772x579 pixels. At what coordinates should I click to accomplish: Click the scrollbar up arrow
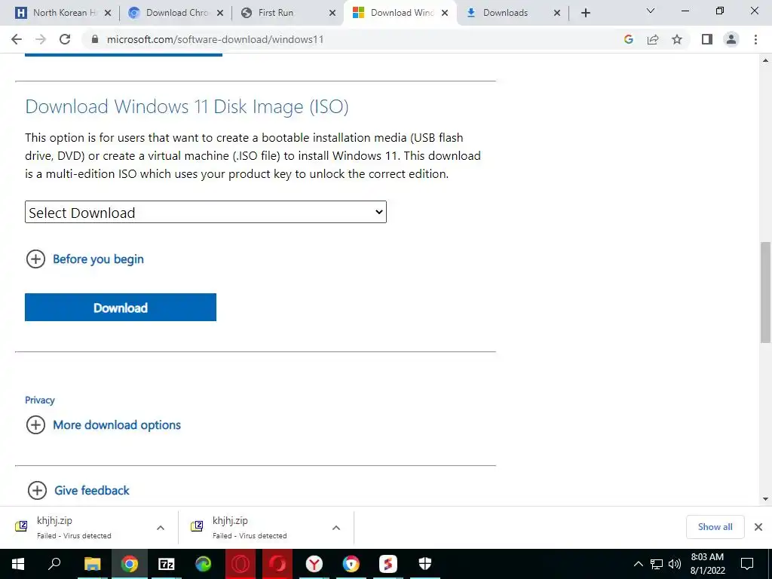[765, 60]
